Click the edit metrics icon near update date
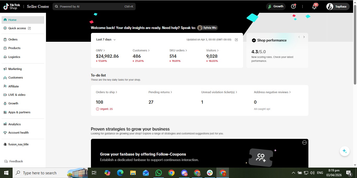This screenshot has height=178, width=357. tap(236, 40)
